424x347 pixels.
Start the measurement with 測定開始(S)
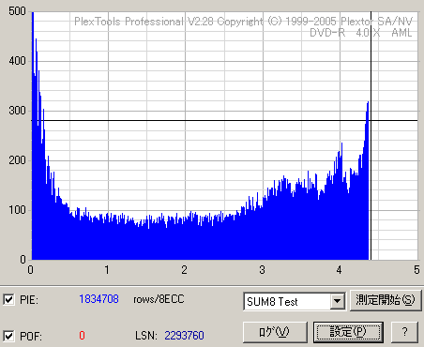386,300
